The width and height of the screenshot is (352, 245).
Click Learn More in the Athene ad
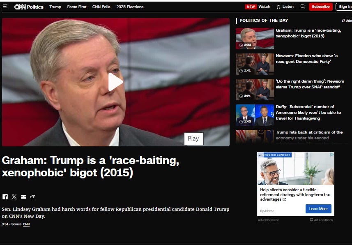318,209
